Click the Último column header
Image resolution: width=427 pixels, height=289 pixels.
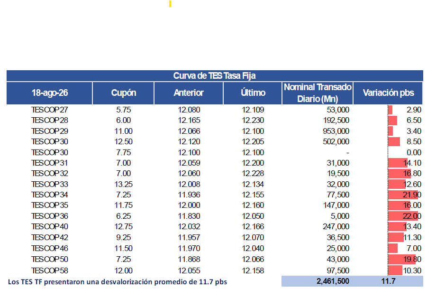[253, 93]
